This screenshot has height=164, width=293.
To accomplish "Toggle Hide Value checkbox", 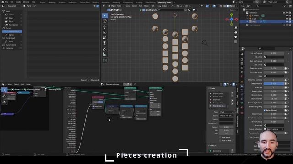I will click(220, 137).
